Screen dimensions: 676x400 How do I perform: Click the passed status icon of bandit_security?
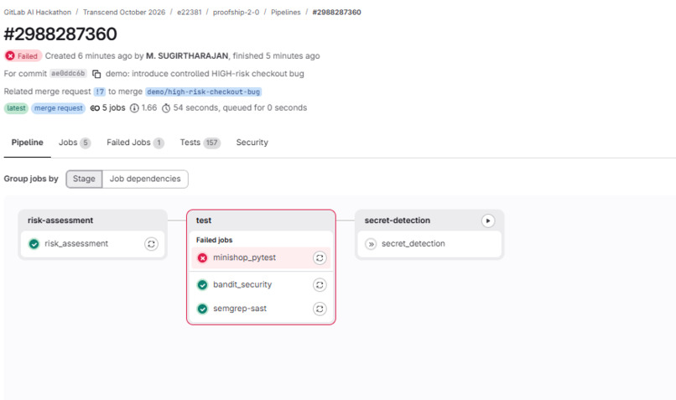202,285
